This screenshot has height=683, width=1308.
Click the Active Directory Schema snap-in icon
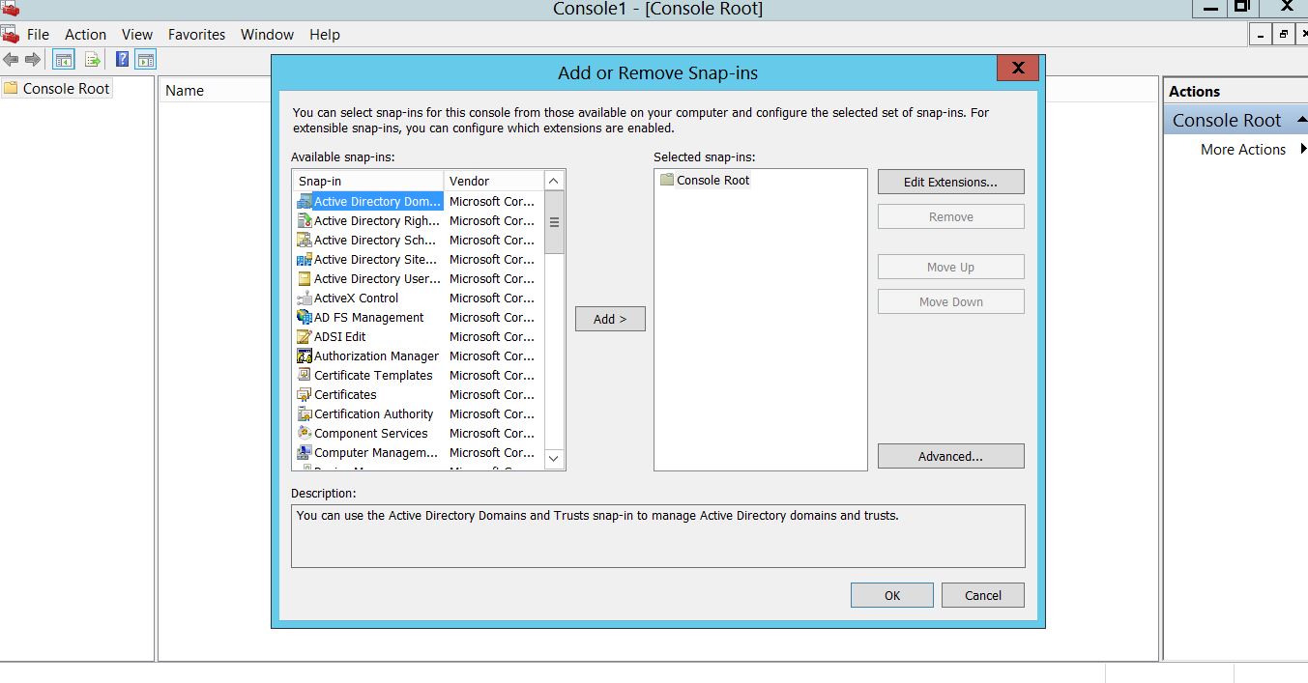click(305, 240)
